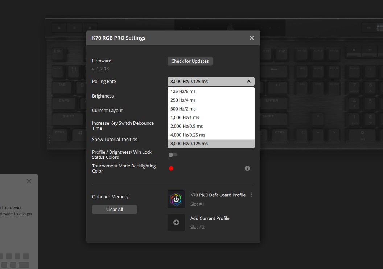Close the K70 RGB PRO Settings dialog

point(252,38)
